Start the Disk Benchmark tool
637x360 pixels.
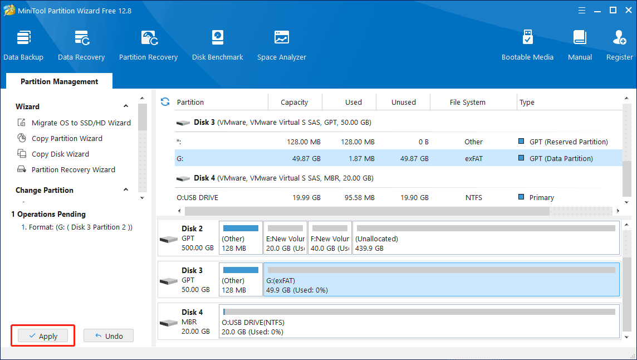pos(217,45)
